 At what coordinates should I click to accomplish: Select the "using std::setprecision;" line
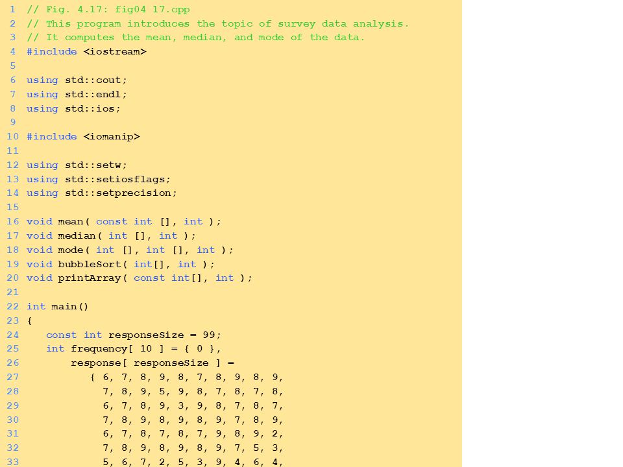pos(102,193)
